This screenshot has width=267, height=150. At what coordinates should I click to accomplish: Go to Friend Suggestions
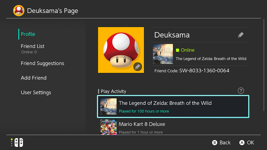coord(43,63)
